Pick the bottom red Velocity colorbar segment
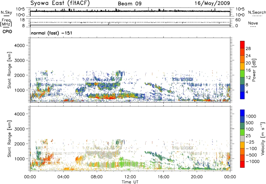The height and width of the screenshot is (184, 266). pyautogui.click(x=242, y=164)
